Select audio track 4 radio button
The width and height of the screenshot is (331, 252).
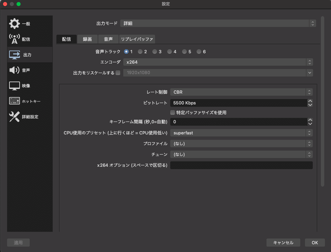(170, 52)
